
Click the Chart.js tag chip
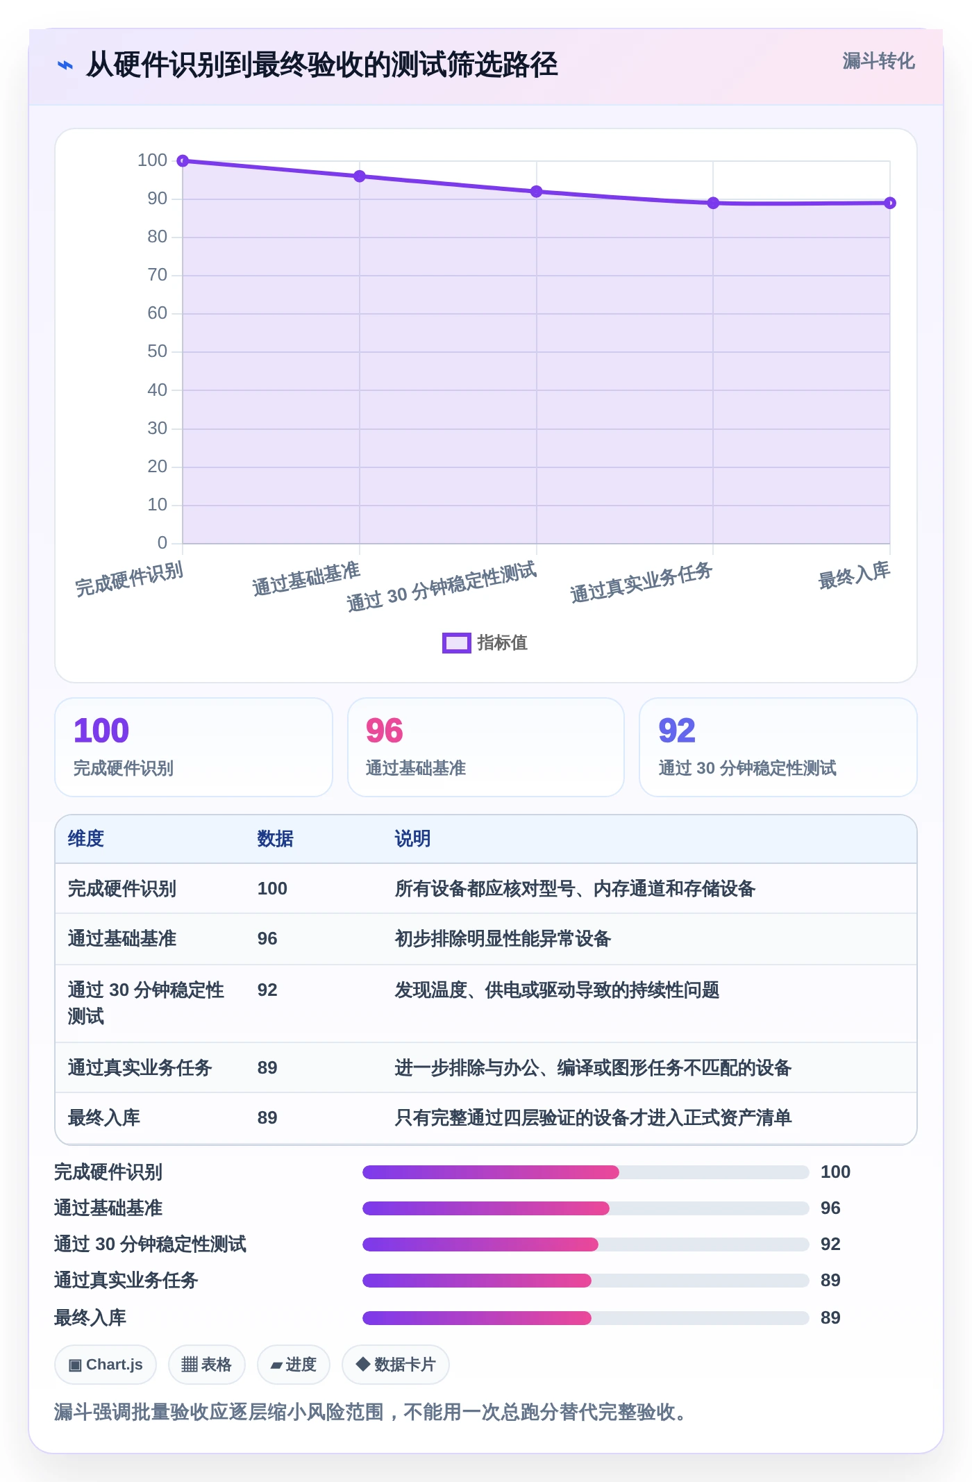(106, 1365)
